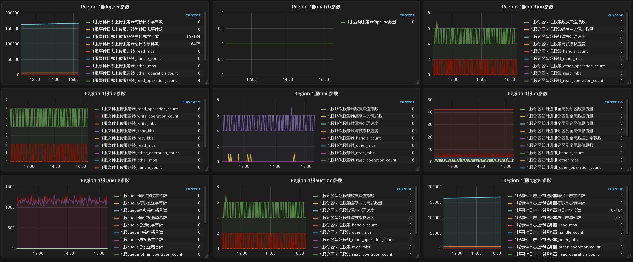Viewport: 633px width, 262px height.
Task: Click the line icon beside 1服分区即时通讯分区到全局数据总字节数
Action: (522, 138)
